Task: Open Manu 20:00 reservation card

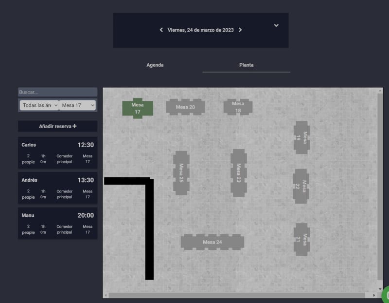Action: pos(57,223)
